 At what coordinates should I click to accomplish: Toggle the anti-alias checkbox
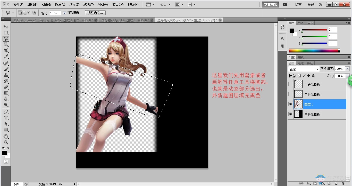coord(65,13)
